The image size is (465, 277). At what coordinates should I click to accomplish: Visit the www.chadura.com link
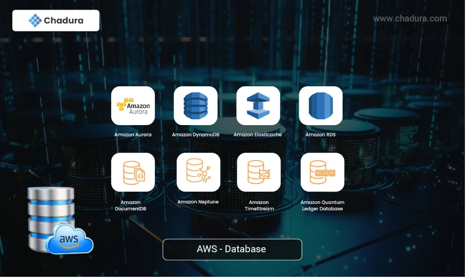click(x=410, y=19)
